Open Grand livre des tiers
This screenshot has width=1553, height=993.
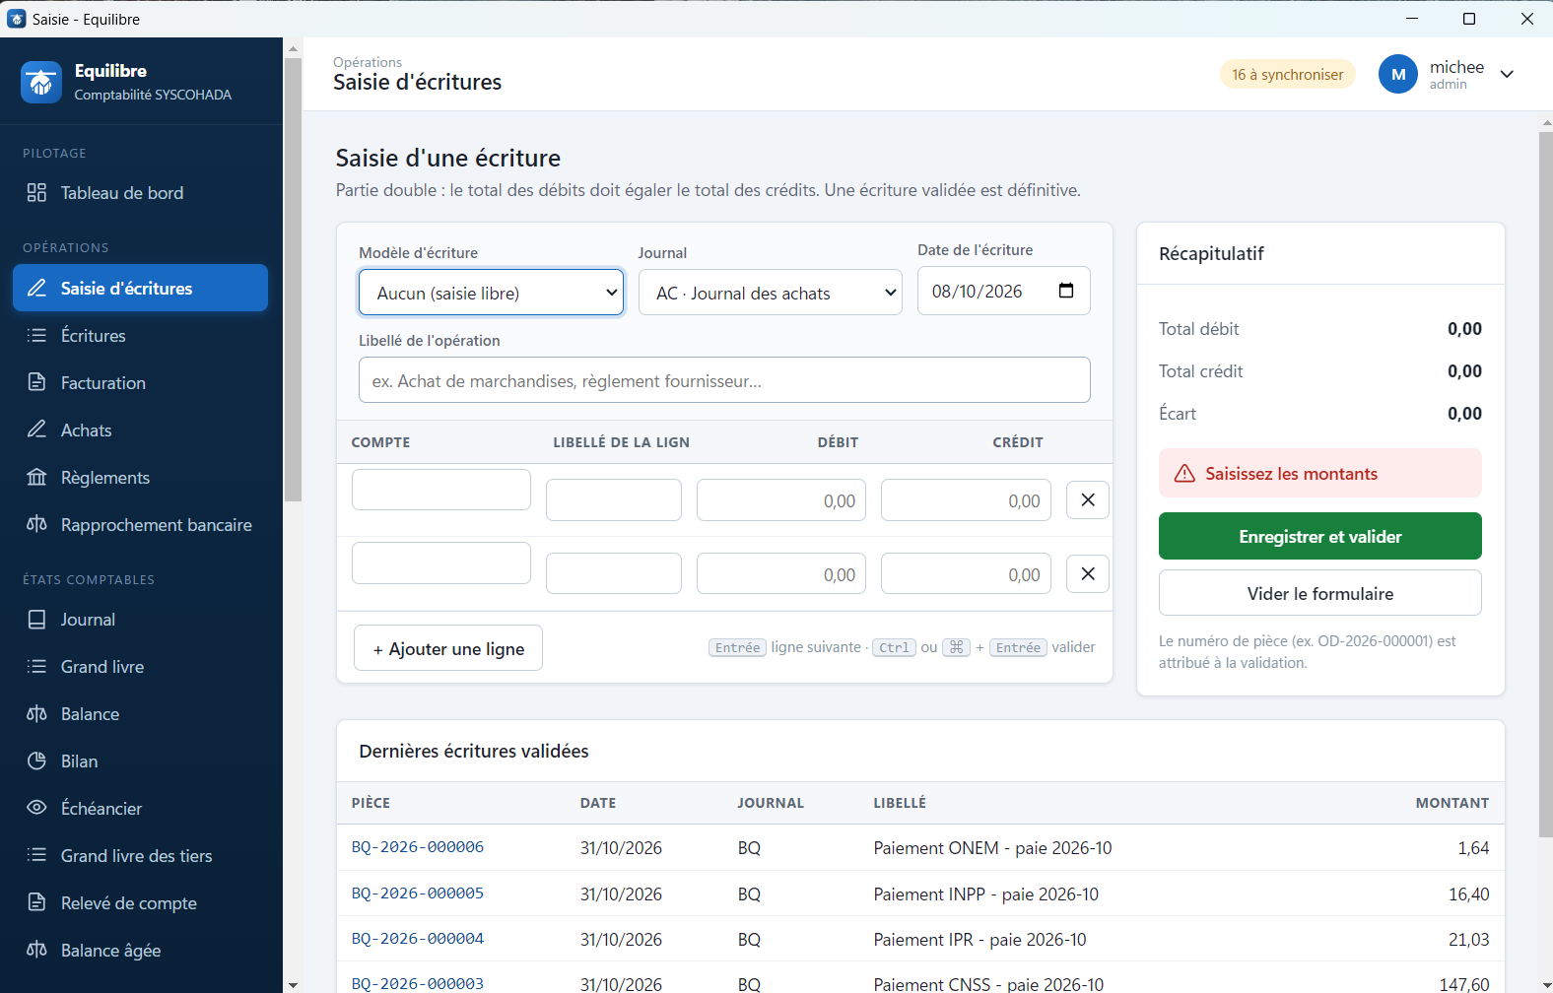click(x=140, y=856)
